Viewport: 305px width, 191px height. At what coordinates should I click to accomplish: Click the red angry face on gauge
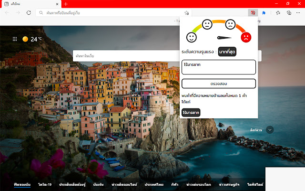(246, 37)
